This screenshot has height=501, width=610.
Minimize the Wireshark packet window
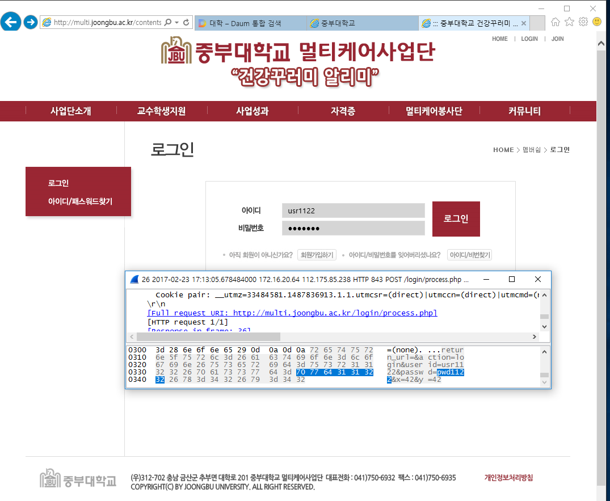pyautogui.click(x=486, y=279)
